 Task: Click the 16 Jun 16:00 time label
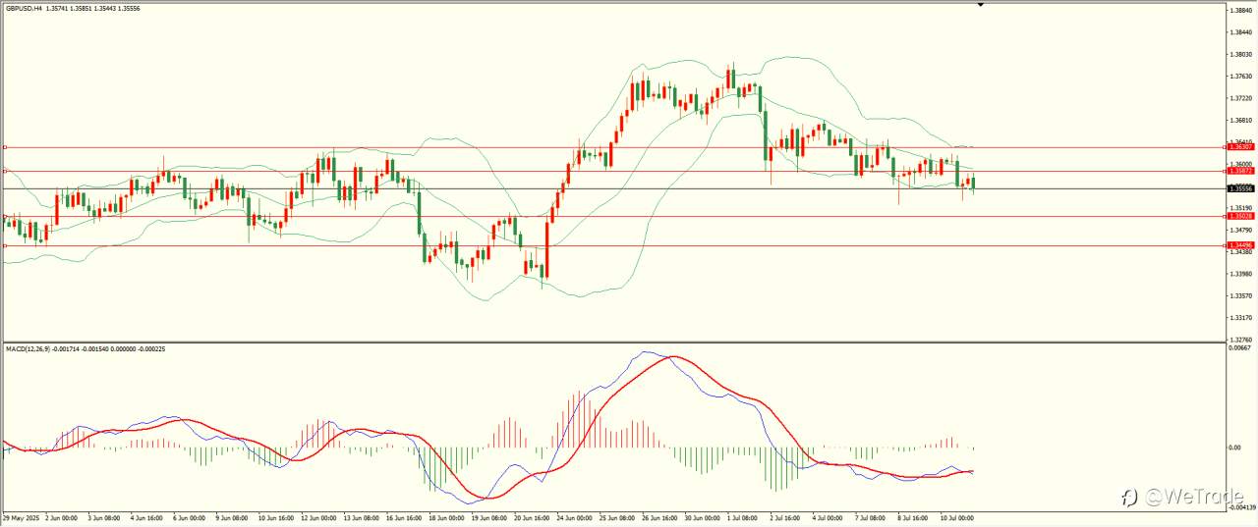[405, 516]
